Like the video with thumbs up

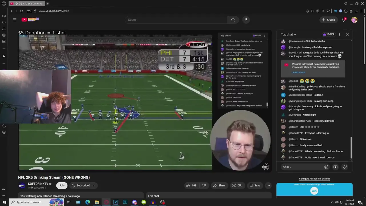tap(191, 185)
